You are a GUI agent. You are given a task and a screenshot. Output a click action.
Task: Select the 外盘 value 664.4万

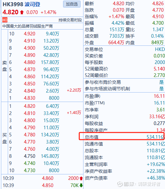(x=116, y=43)
